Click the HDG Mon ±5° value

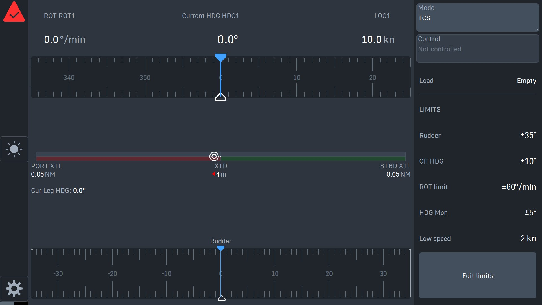coord(530,213)
